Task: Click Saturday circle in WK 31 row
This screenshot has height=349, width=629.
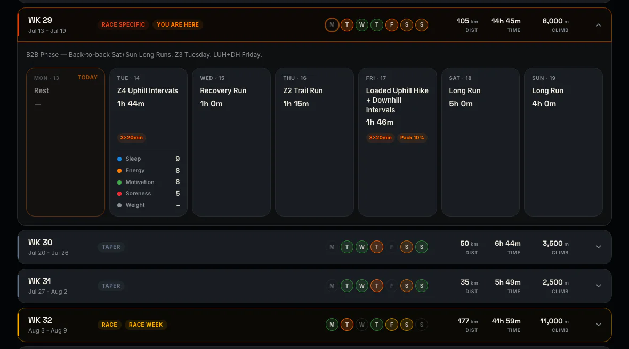Action: tap(406, 286)
